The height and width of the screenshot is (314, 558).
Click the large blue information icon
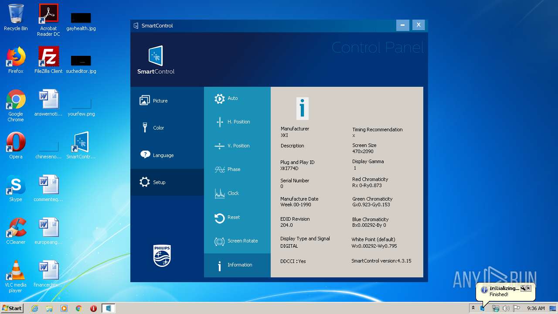[x=303, y=108]
